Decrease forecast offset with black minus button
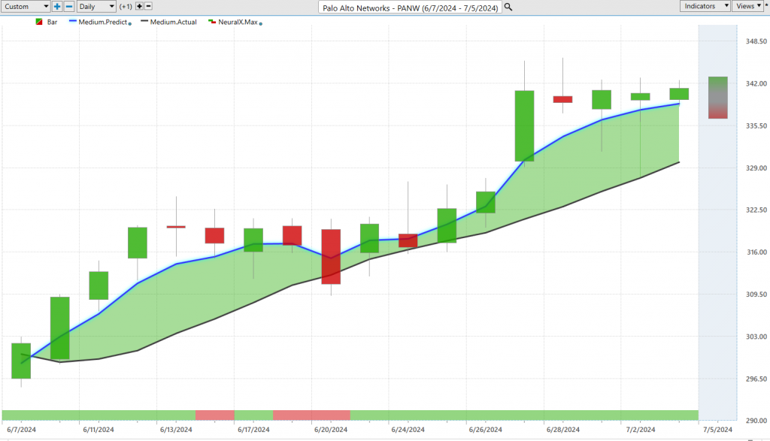This screenshot has height=441, width=770. 148,6
